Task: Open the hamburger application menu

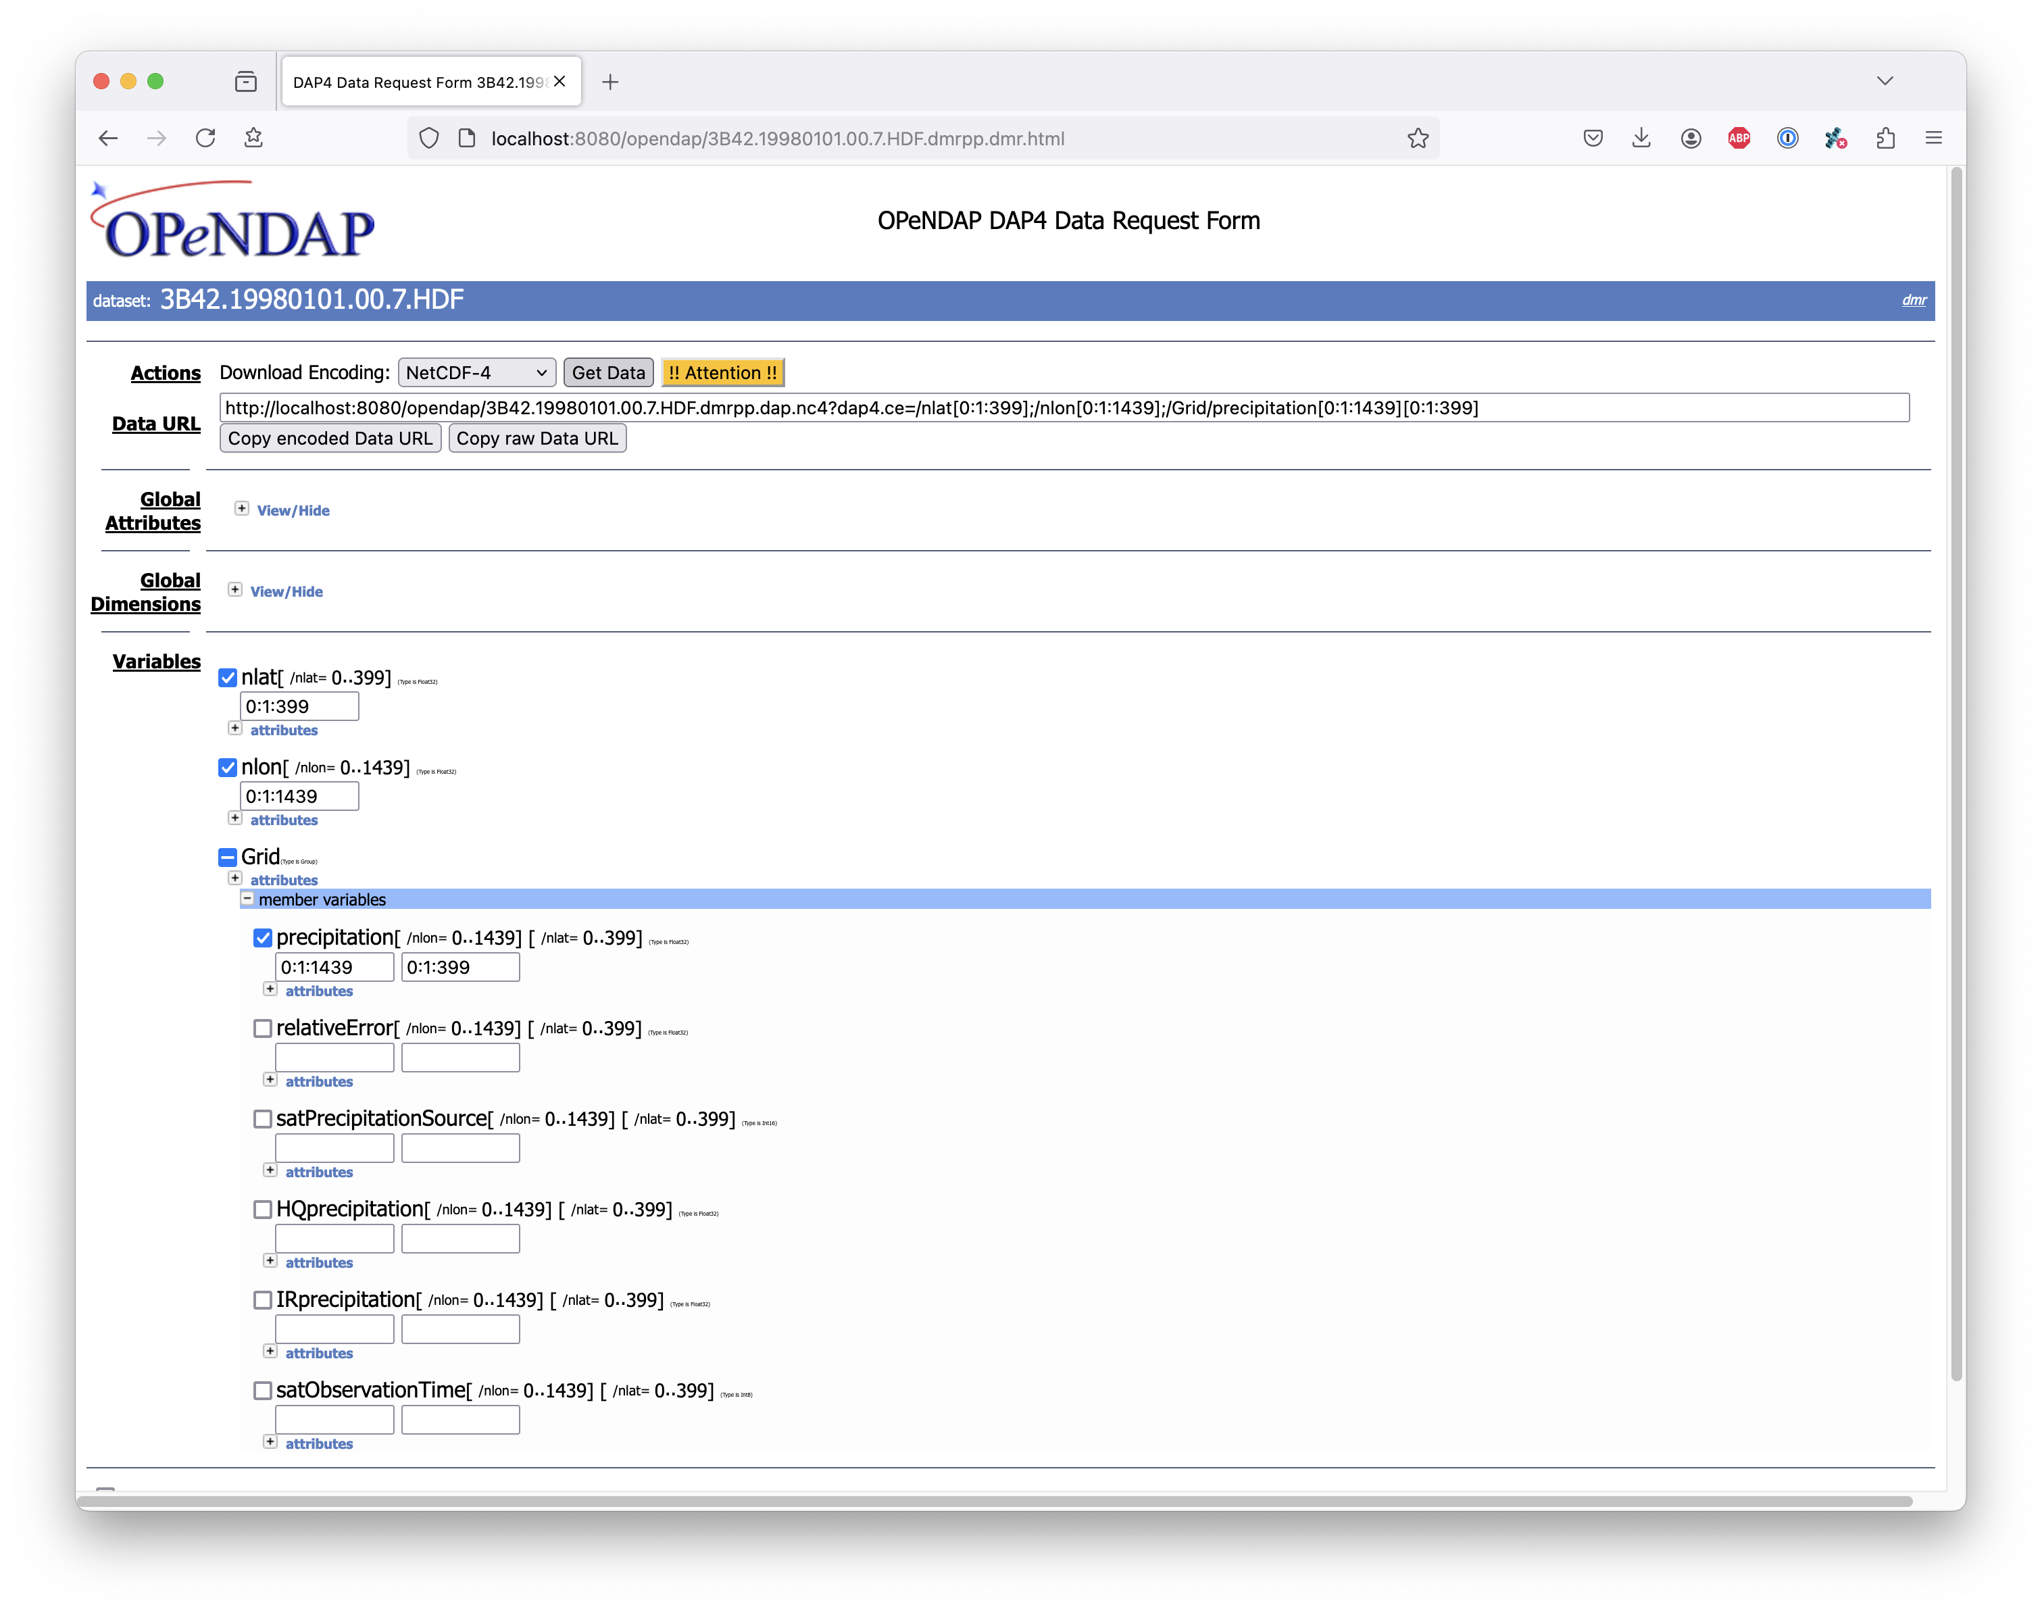Action: coord(1935,139)
